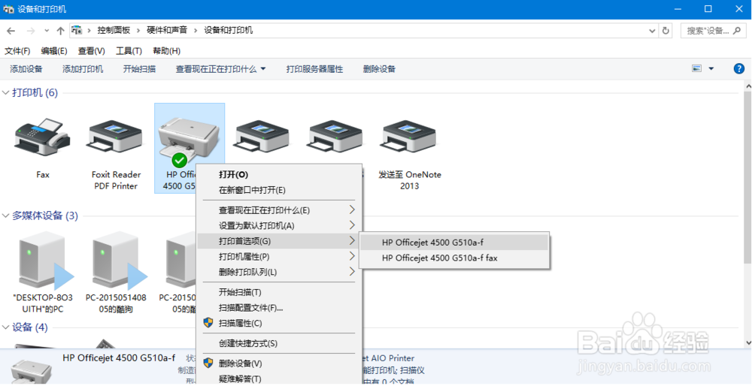Click the HP printer thumbnail in details pane
Viewport: 752px width, 392px height.
point(31,370)
